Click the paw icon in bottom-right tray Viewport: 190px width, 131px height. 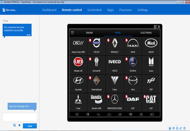click(170, 128)
